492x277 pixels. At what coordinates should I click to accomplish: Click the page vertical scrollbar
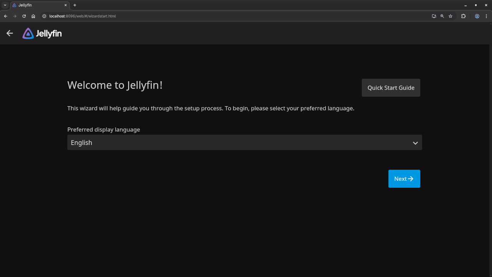(490, 149)
